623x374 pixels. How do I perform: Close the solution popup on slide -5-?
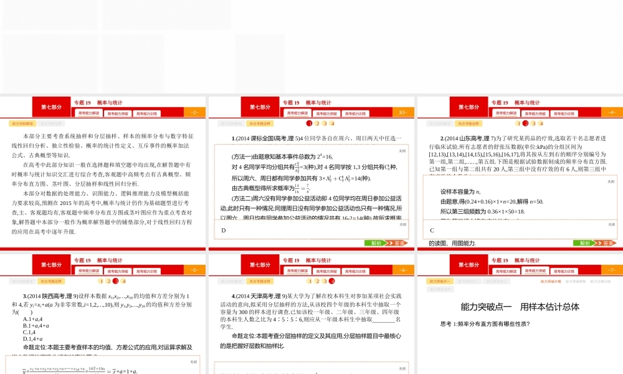194,362
